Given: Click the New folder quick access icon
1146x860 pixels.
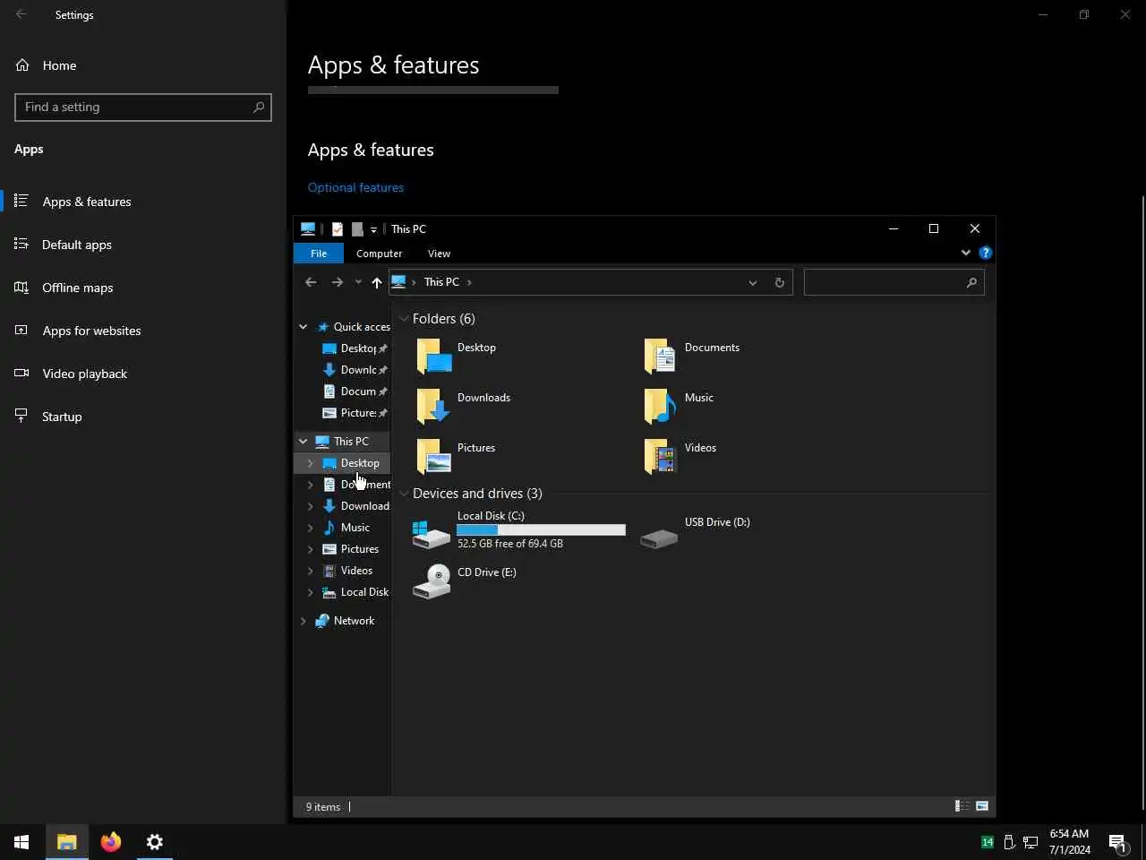Looking at the screenshot, I should tap(357, 229).
